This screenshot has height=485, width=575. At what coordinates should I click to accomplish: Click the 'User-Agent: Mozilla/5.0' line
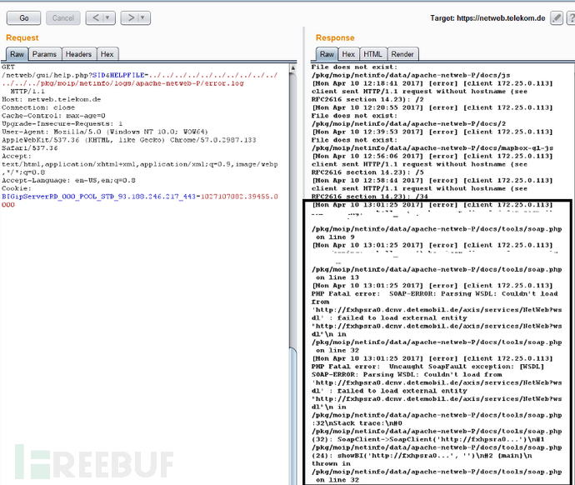(105, 132)
